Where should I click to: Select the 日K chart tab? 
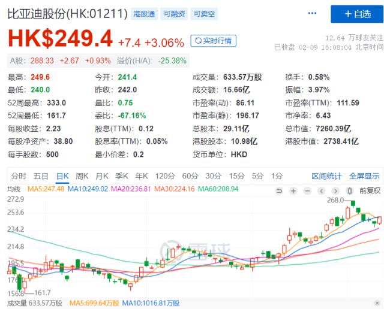click(x=62, y=176)
